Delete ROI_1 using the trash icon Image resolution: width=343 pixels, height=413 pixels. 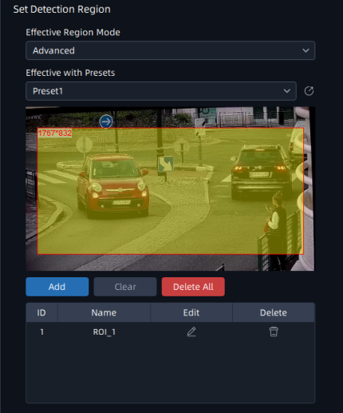coord(274,332)
